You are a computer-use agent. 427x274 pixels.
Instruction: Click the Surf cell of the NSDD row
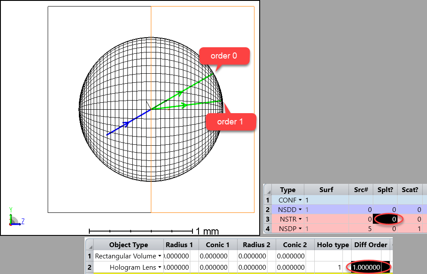pos(326,209)
